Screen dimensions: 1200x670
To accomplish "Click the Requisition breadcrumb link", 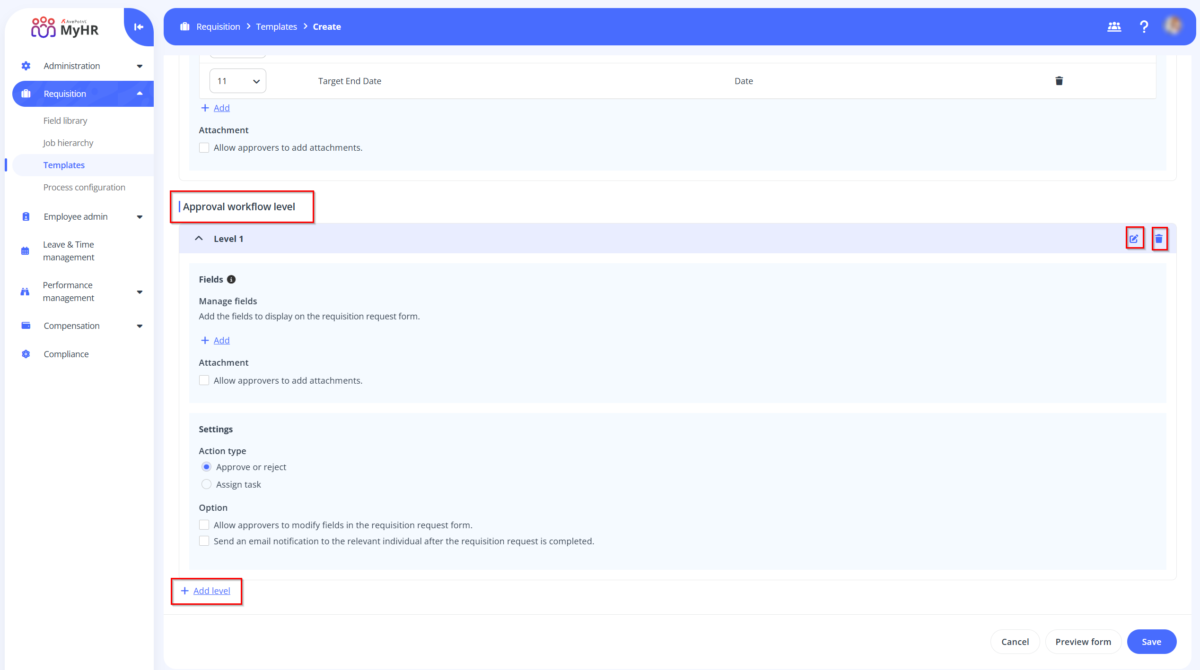I will click(x=218, y=26).
